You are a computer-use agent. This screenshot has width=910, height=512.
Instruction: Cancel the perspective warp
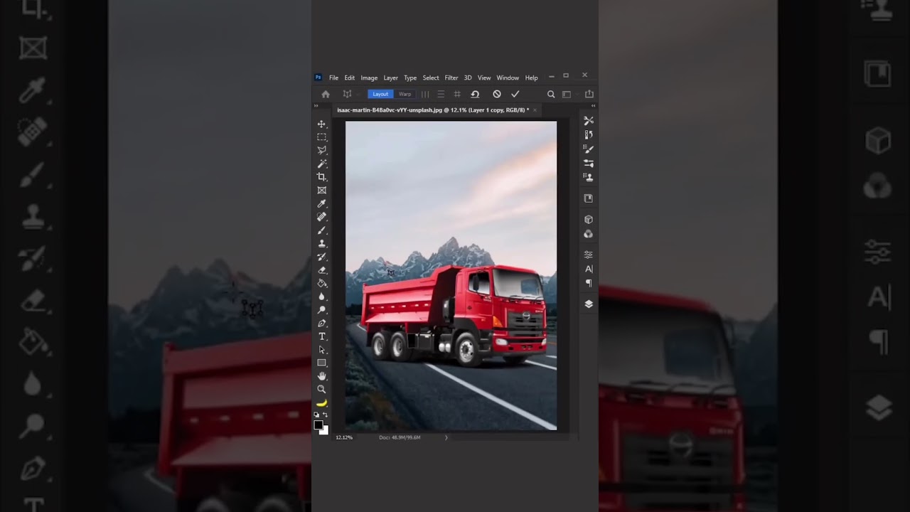coord(497,94)
